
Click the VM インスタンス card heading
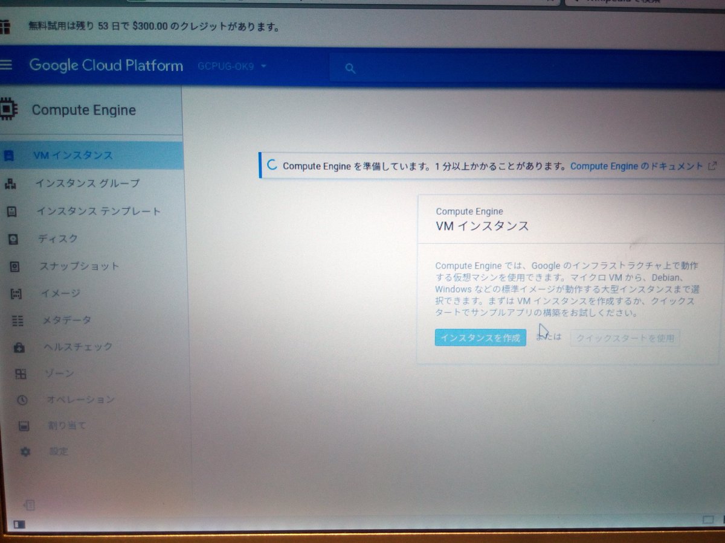pos(482,226)
